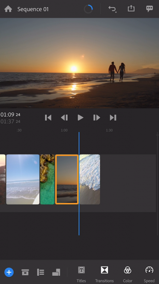This screenshot has width=159, height=284.
Task: Jump to next edit point
Action: [x=113, y=118]
